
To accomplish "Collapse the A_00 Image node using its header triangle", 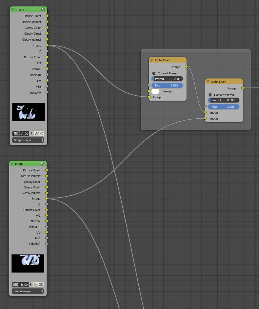I will click(12, 10).
